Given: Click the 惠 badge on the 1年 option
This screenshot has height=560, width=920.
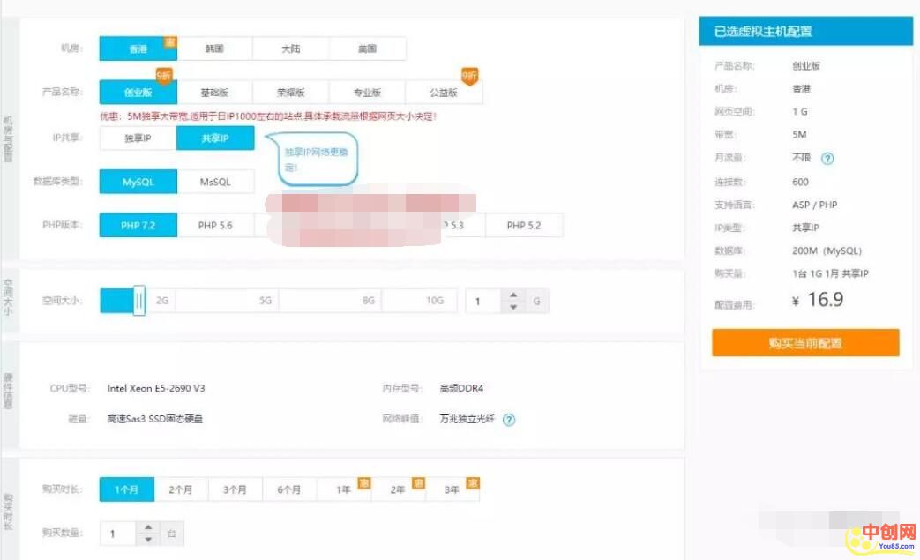Looking at the screenshot, I should click(x=363, y=482).
